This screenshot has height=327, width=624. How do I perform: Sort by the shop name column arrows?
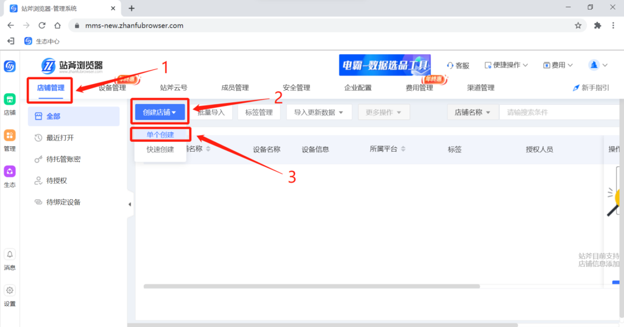tap(208, 149)
